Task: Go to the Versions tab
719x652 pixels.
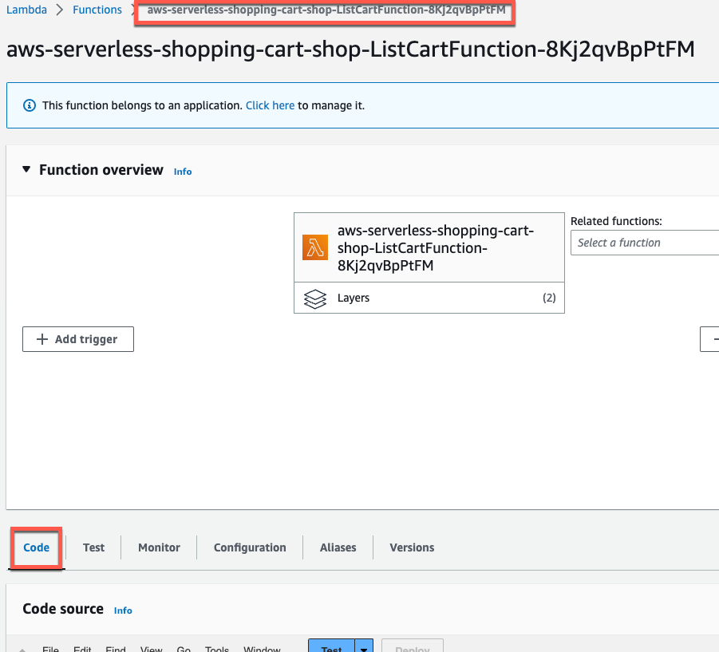Action: 412,547
